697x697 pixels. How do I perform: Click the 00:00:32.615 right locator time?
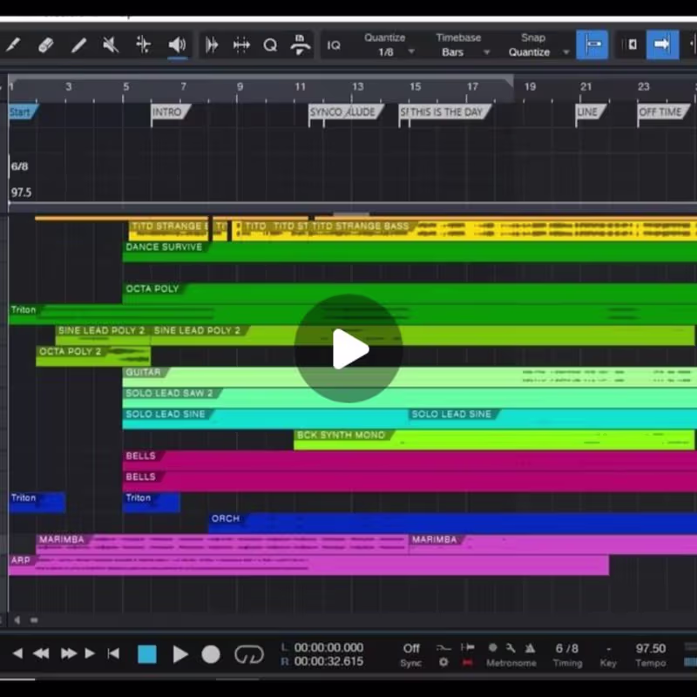point(328,661)
